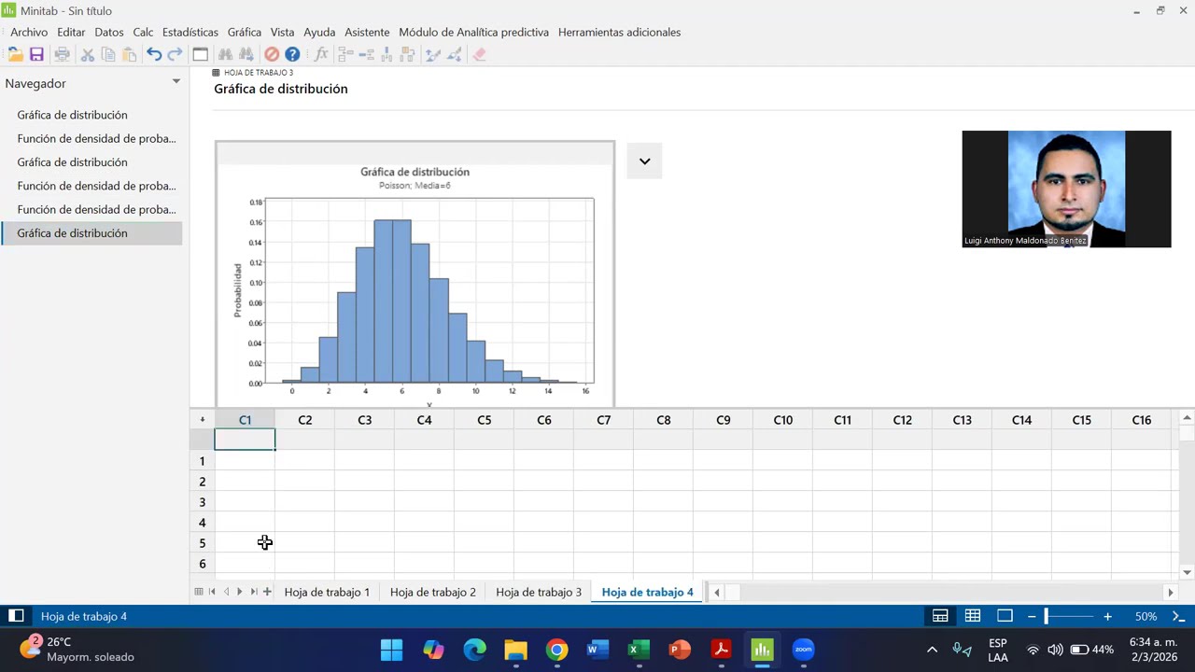The width and height of the screenshot is (1195, 672).
Task: Open the Minitab app in the taskbar
Action: click(762, 650)
